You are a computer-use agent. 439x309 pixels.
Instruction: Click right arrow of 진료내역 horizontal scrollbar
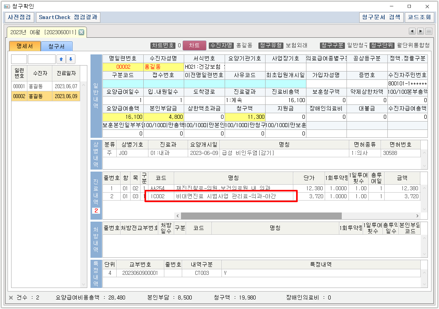point(417,216)
